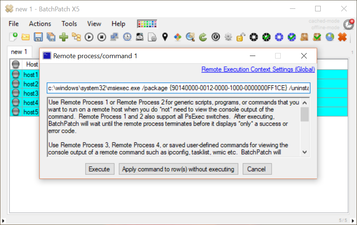Click the black ring with green check icon
The image size is (357, 225).
point(266,37)
